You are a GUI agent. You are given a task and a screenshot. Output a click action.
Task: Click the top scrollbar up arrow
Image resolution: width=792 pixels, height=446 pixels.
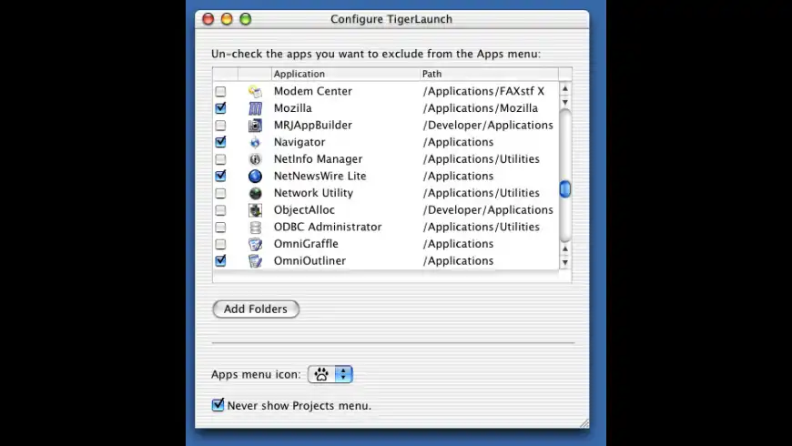pos(565,89)
